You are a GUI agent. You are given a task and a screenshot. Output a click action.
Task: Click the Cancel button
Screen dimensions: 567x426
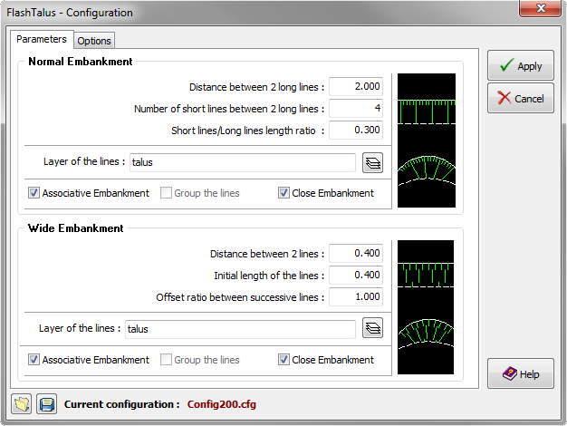click(x=520, y=98)
